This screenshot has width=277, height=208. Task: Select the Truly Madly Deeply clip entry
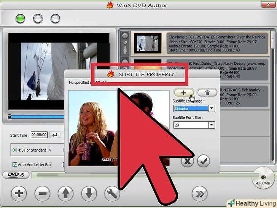click(217, 70)
